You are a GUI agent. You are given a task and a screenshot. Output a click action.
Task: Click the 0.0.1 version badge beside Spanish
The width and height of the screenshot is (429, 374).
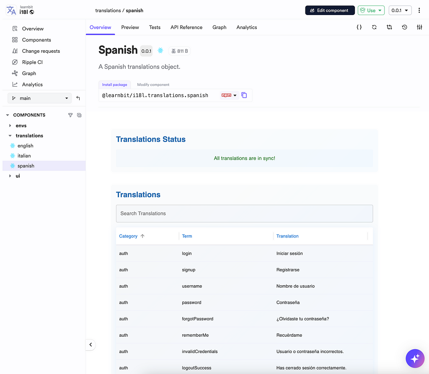point(146,51)
